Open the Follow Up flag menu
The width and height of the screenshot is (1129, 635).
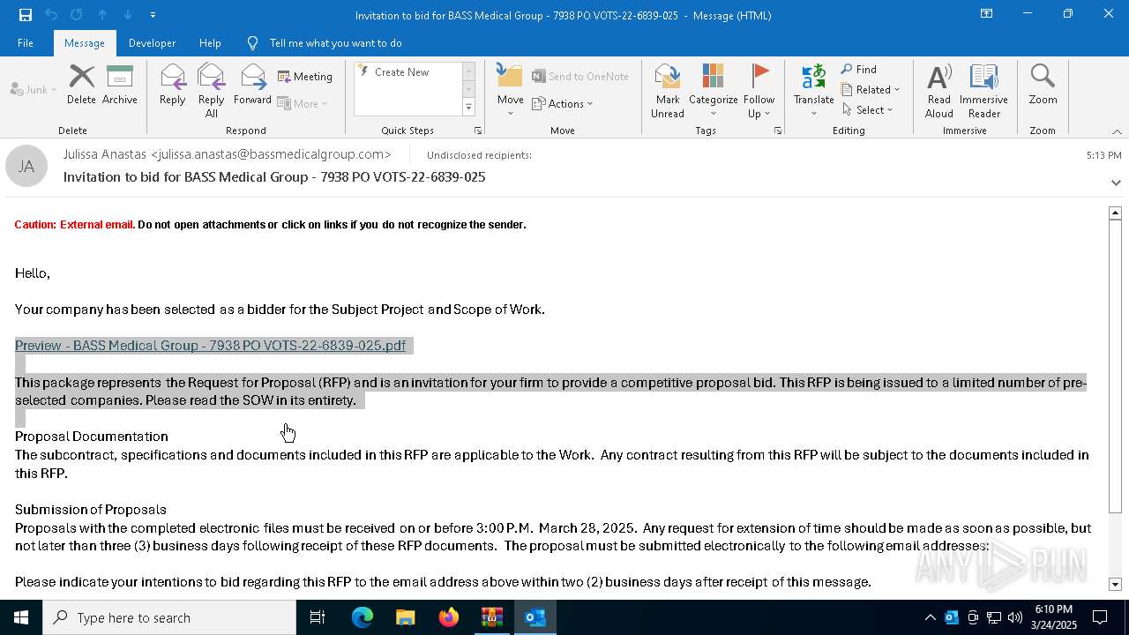(759, 91)
